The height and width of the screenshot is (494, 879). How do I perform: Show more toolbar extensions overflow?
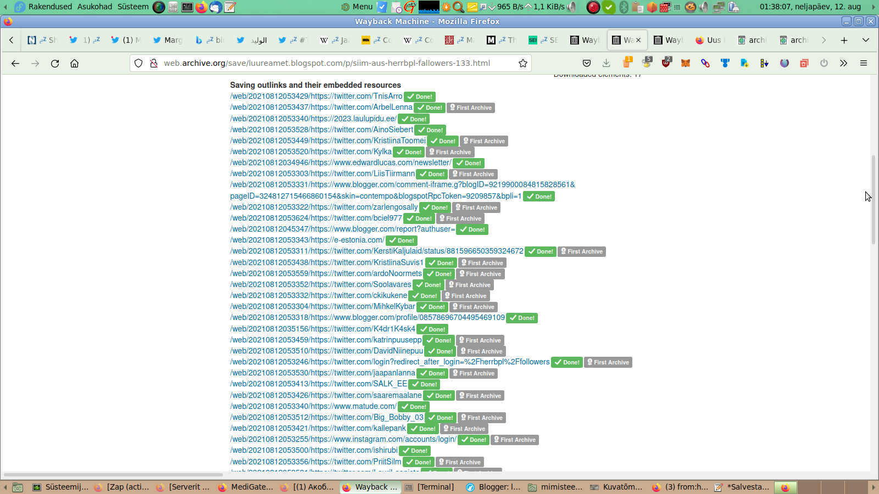coord(844,63)
